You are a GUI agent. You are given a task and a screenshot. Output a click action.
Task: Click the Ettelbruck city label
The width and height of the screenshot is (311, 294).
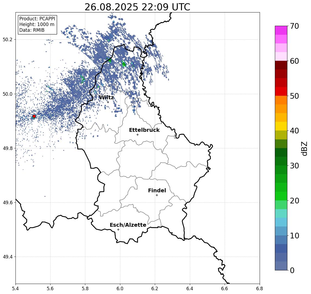coord(144,130)
